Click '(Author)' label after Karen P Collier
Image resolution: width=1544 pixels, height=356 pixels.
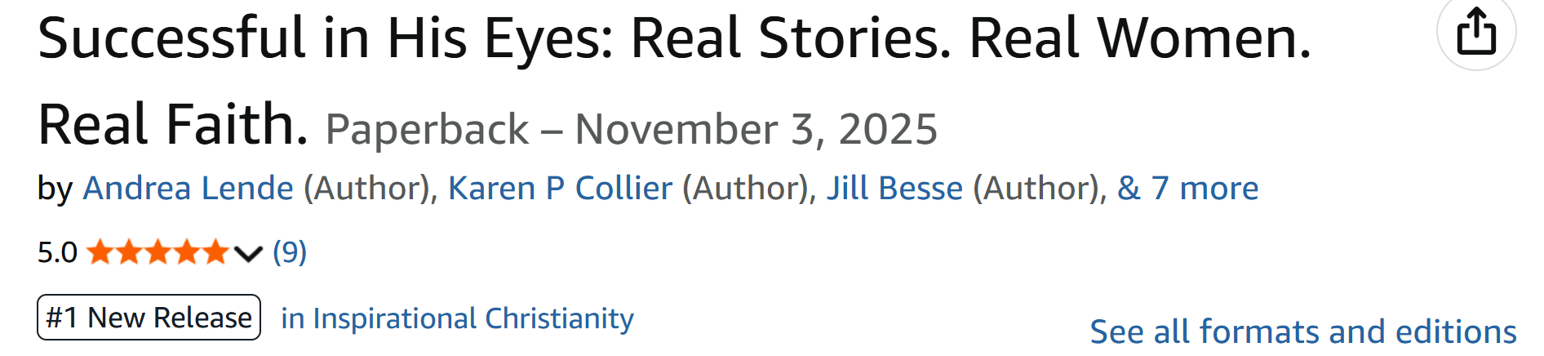tap(744, 189)
